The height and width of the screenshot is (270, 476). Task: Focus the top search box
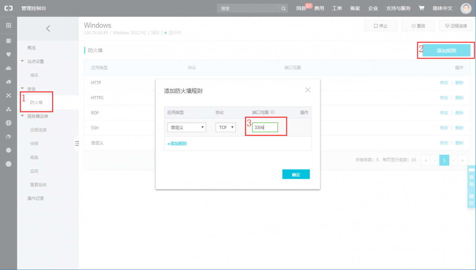pyautogui.click(x=248, y=8)
